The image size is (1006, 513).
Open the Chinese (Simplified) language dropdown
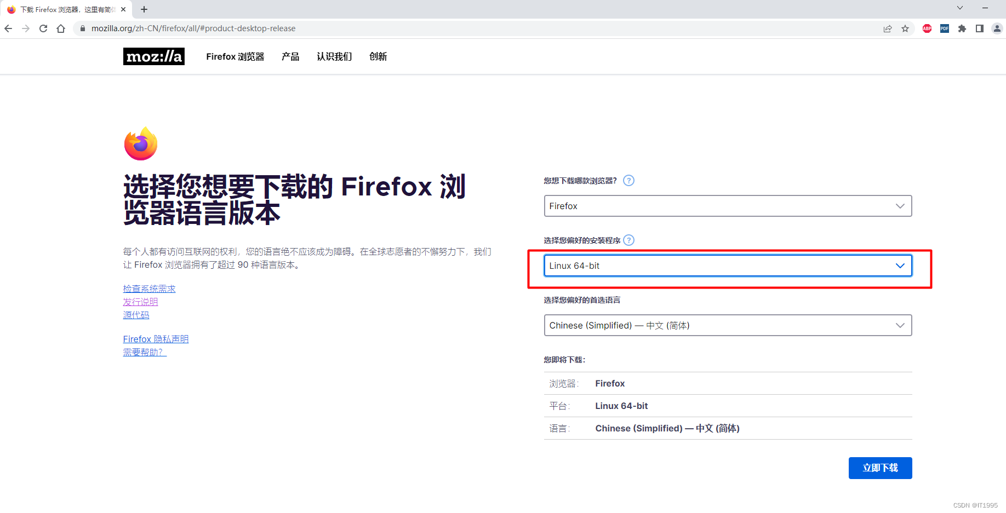(728, 325)
